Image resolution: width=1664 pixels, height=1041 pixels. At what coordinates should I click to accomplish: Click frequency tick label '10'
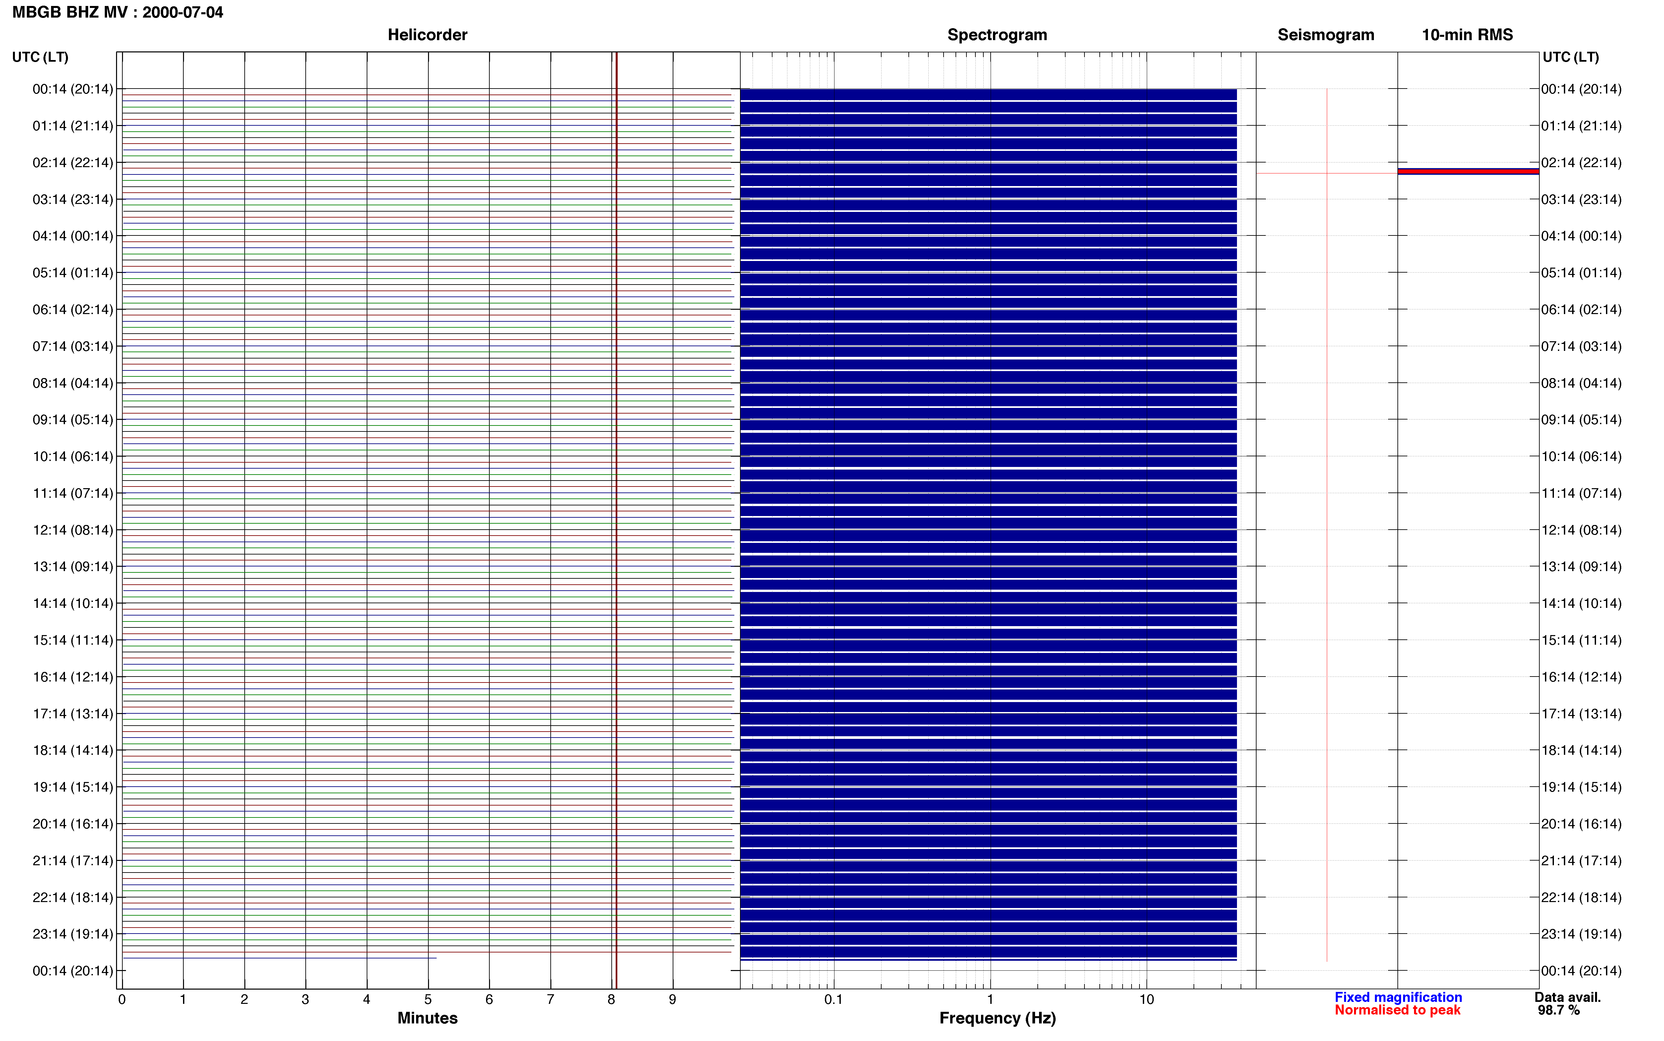(x=1146, y=999)
